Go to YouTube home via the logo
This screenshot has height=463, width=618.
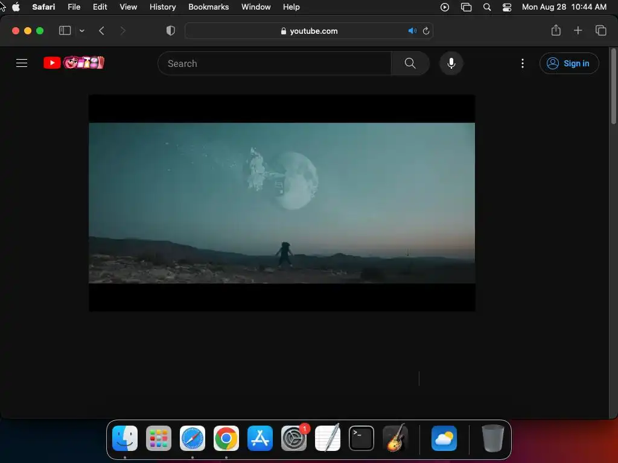[x=74, y=63]
